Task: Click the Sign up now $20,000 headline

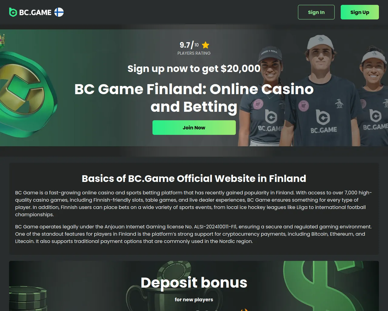Action: tap(194, 69)
